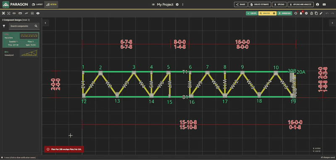The width and height of the screenshot is (336, 160).
Task: Toggle the eye visibility icon
Action: (38, 13)
